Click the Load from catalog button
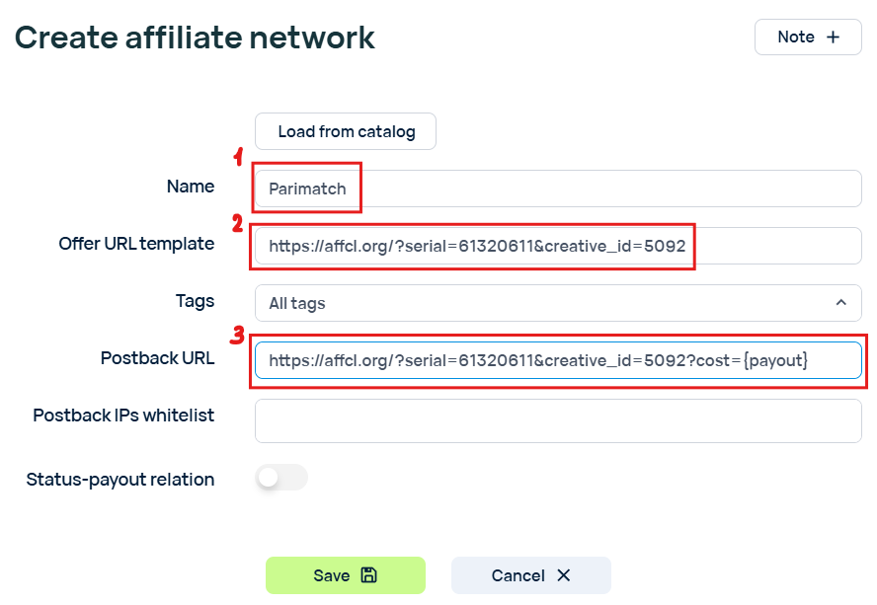The height and width of the screenshot is (605, 877). pos(346,131)
